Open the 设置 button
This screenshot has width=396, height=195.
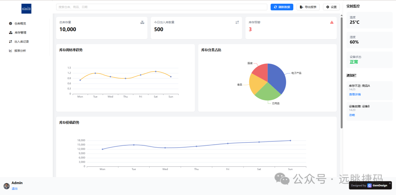pos(331,7)
